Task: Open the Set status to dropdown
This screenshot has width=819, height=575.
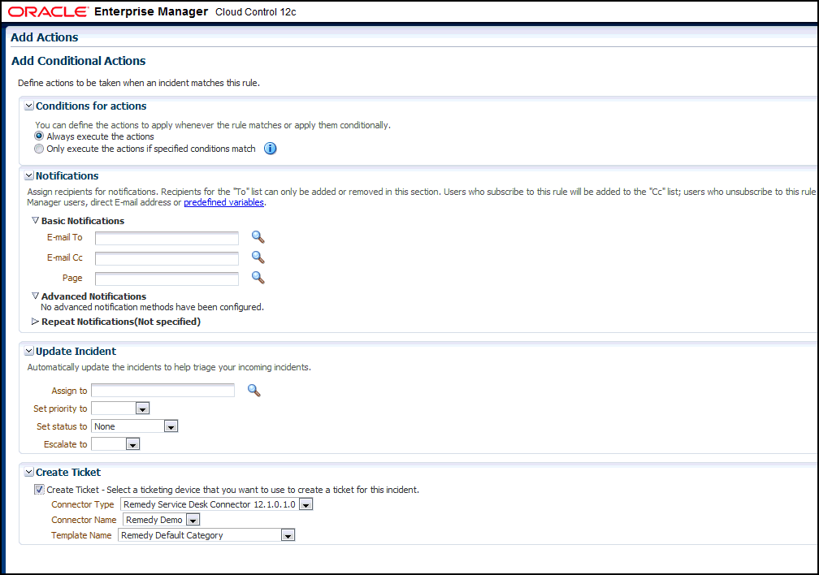Action: coord(171,426)
